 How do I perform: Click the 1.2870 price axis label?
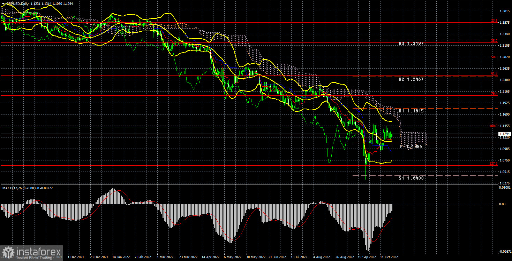(x=504, y=57)
